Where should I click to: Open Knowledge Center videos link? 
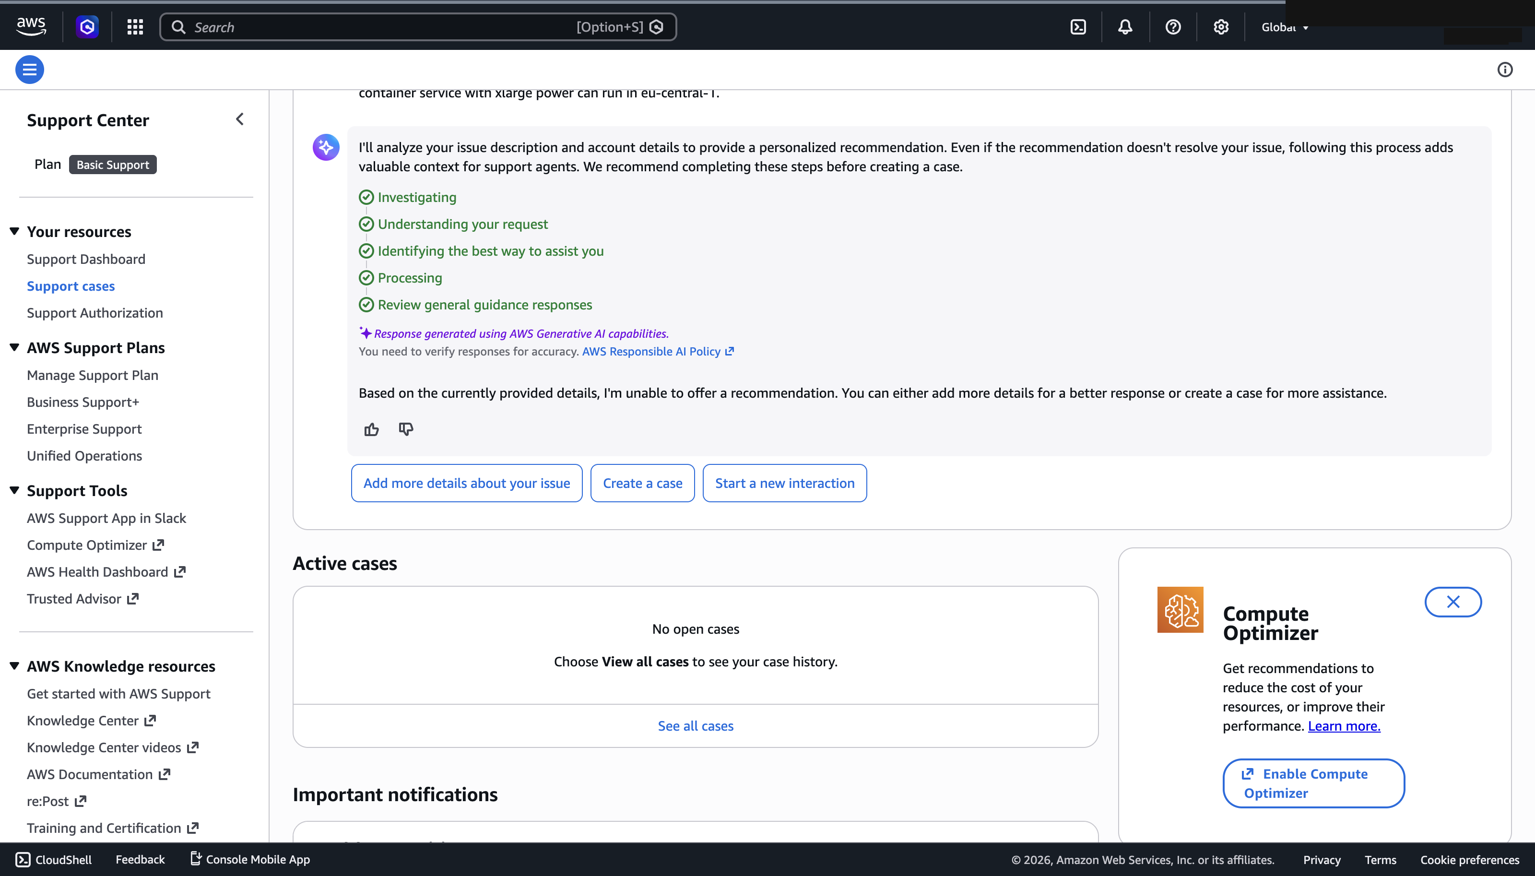click(x=112, y=747)
